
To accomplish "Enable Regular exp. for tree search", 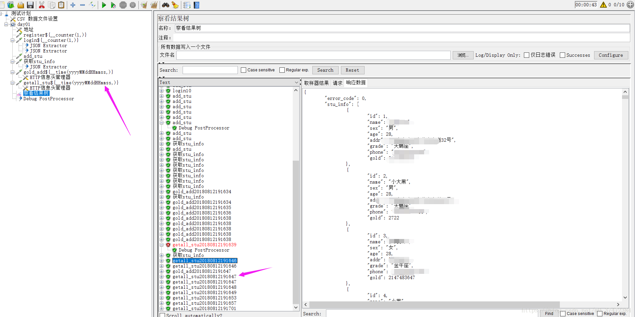I will 282,70.
